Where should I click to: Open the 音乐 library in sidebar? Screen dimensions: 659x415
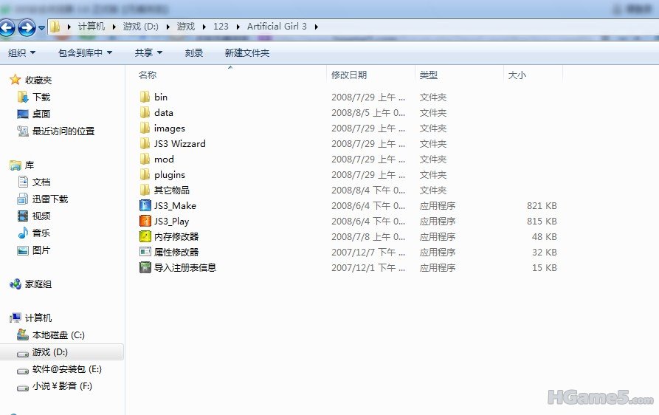click(x=41, y=233)
